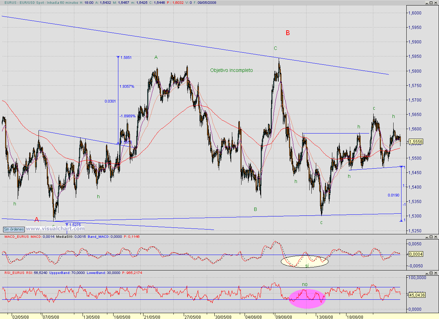
Task: Close the RSI_EURUS indicator pane
Action: [436, 273]
